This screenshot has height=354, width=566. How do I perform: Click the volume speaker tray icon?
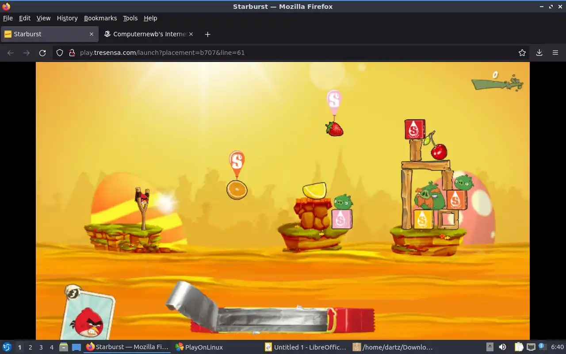[502, 347]
